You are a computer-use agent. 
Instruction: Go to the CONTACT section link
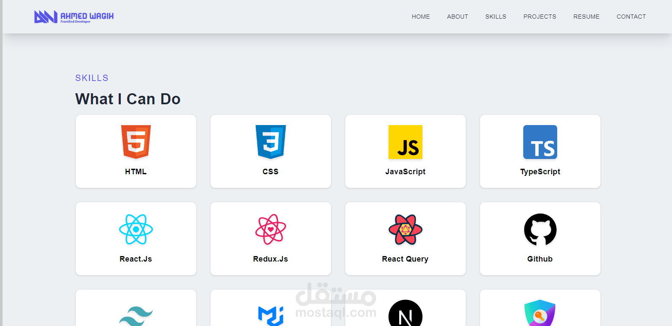(631, 17)
